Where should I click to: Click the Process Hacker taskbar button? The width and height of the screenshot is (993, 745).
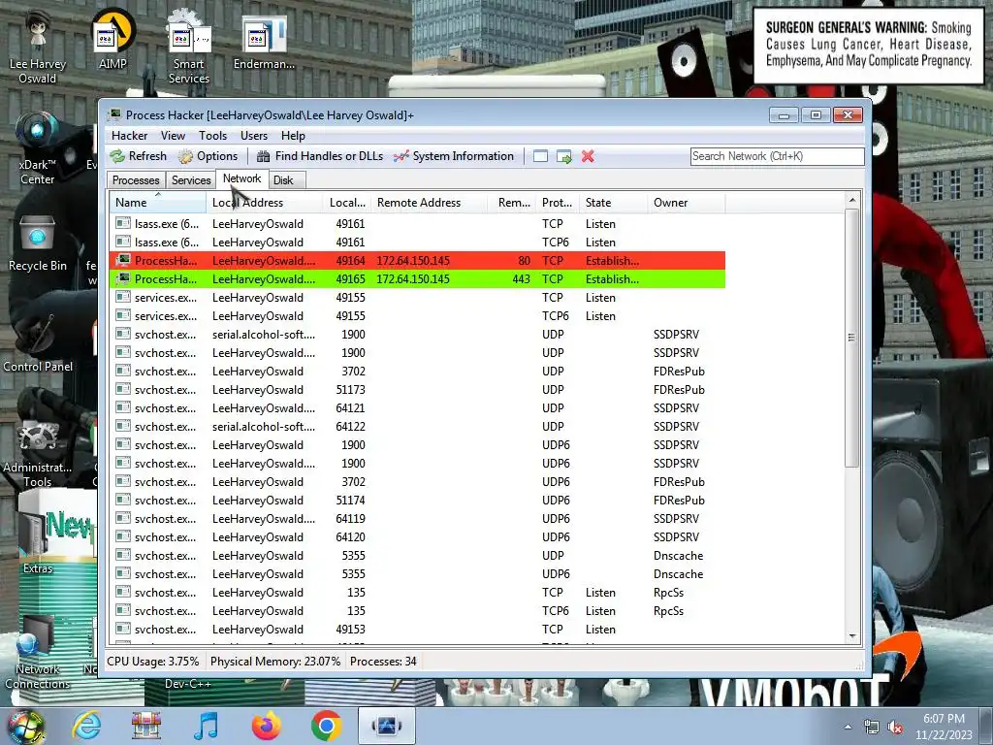pyautogui.click(x=387, y=726)
